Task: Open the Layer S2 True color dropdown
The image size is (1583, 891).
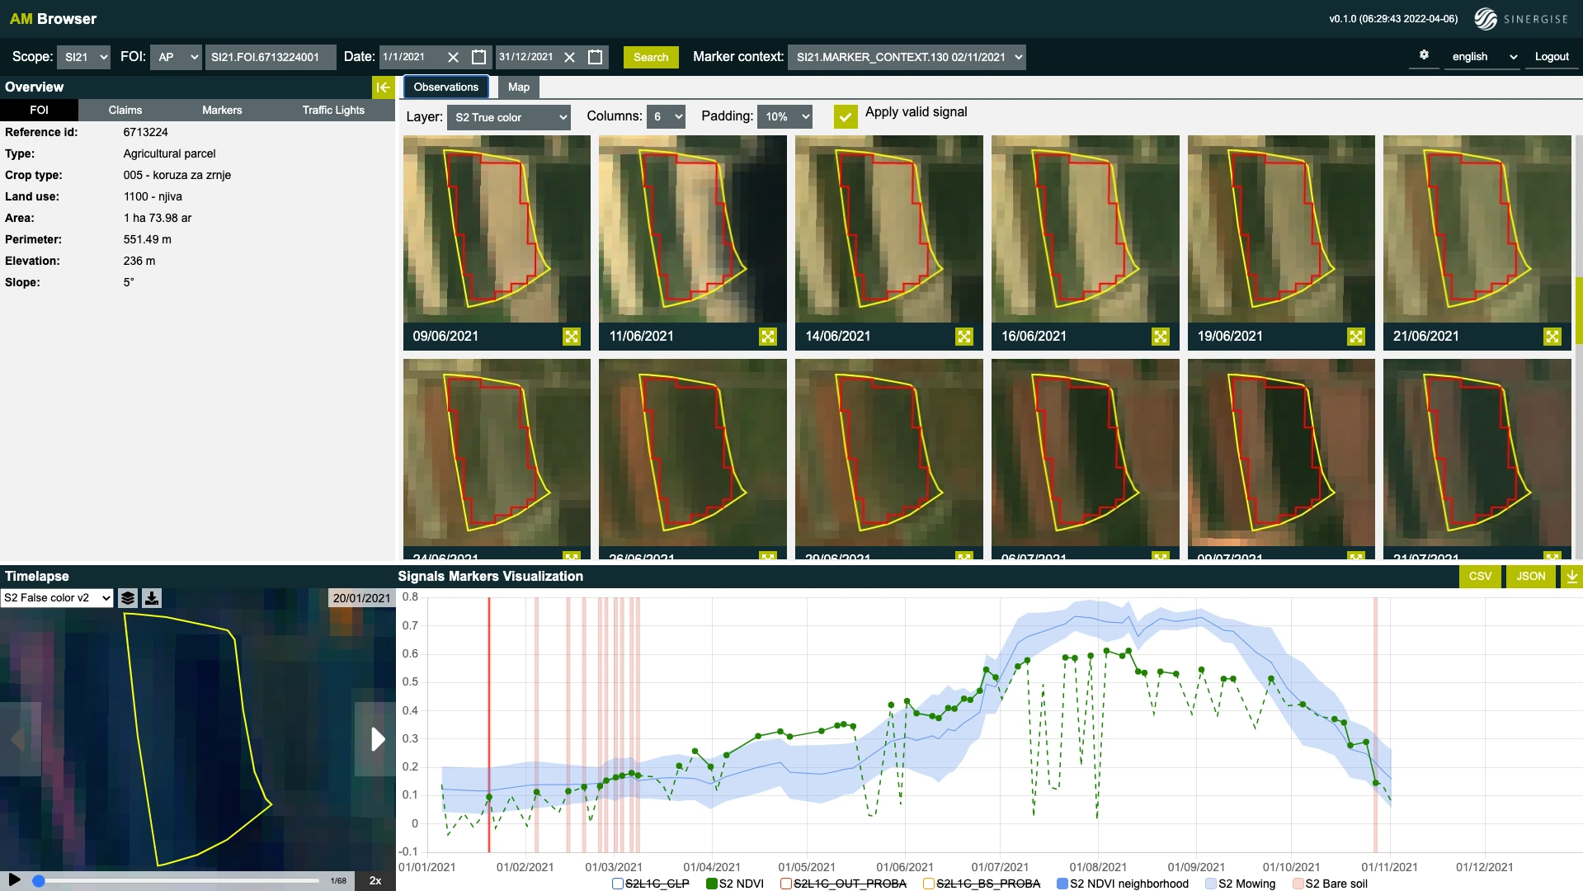Action: tap(509, 117)
